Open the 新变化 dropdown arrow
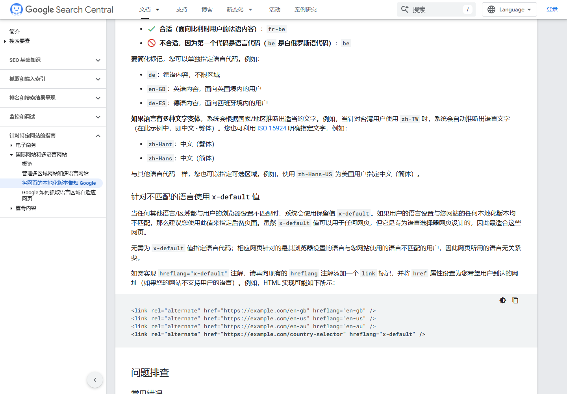The width and height of the screenshot is (567, 394). 250,9
